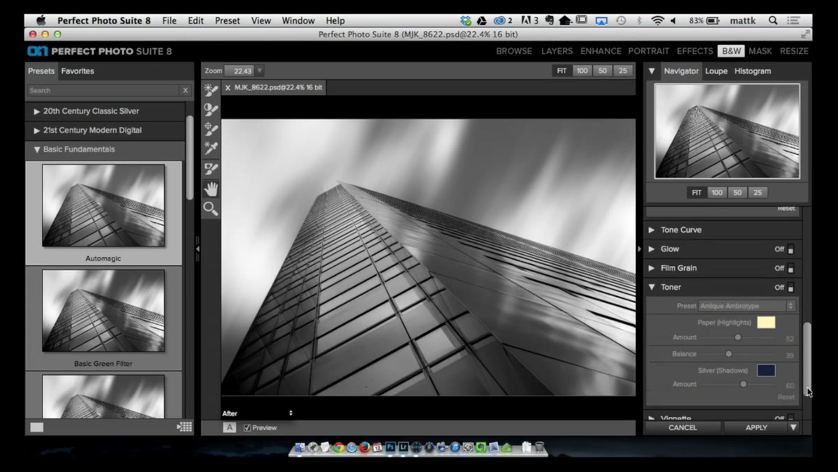Screen dimensions: 838x472
Task: Collapse the Toner pane
Action: (652, 287)
